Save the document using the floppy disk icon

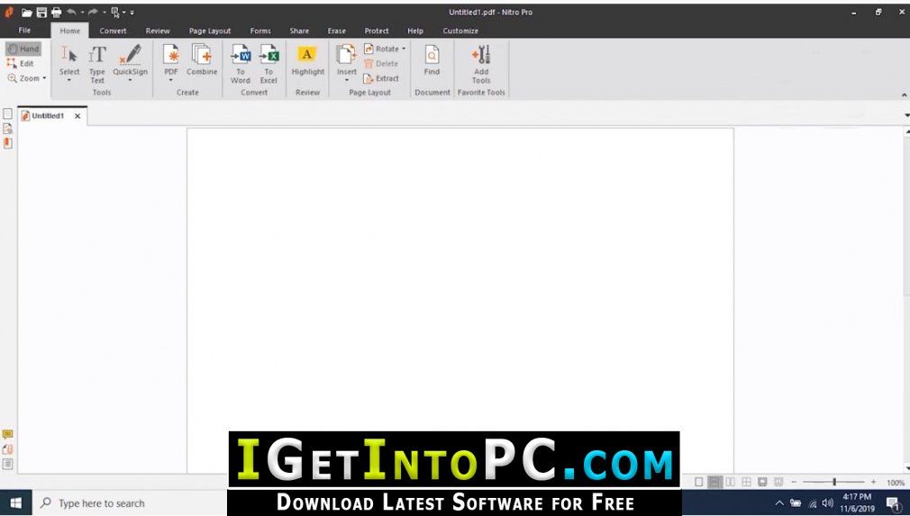pos(41,13)
